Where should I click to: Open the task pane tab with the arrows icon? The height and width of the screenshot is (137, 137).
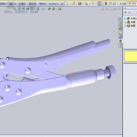point(121,37)
